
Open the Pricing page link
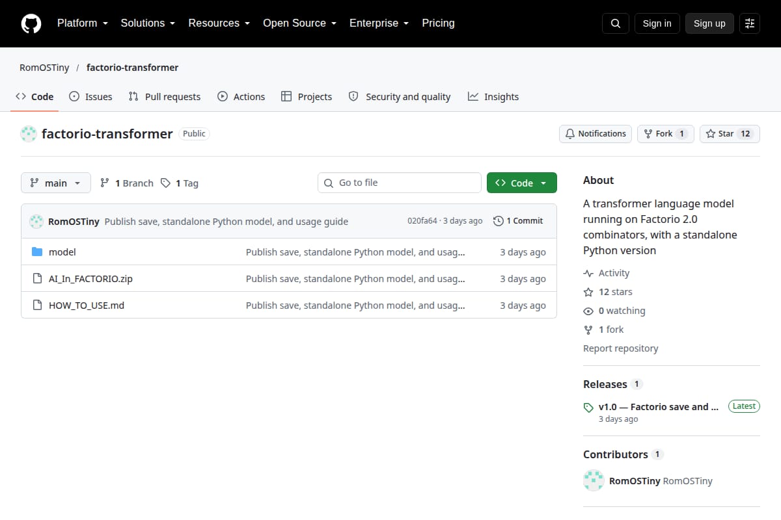438,23
